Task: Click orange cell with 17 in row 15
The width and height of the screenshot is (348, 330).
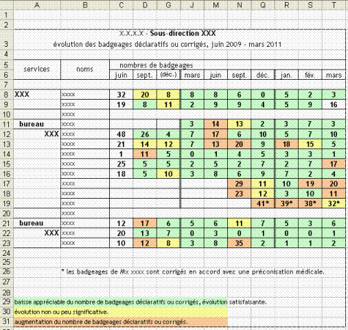Action: pyautogui.click(x=334, y=164)
